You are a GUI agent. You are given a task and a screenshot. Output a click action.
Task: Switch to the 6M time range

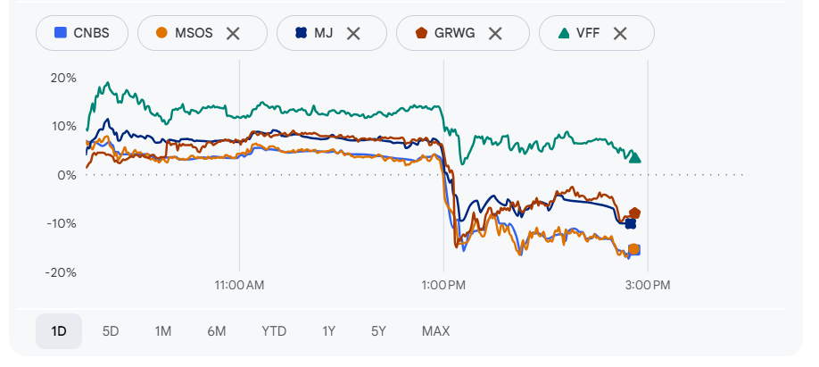pos(217,331)
